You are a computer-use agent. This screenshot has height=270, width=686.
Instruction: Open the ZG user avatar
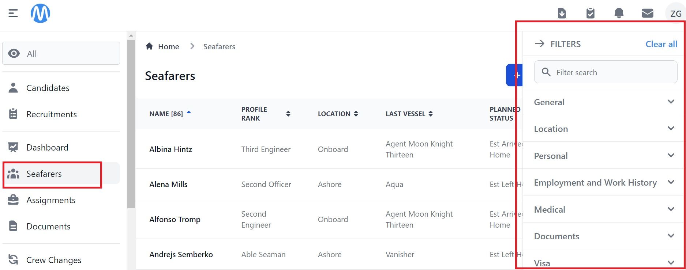(675, 14)
